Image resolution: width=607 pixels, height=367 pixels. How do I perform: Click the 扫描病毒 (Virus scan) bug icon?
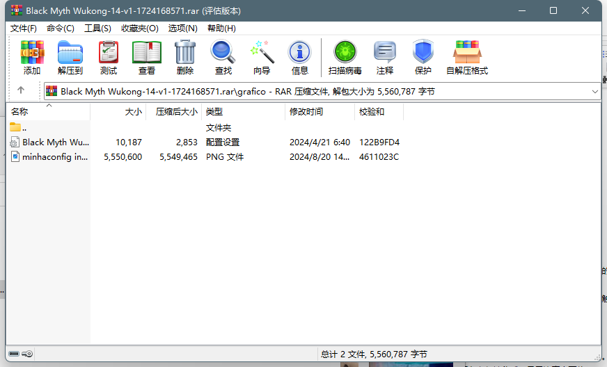(345, 52)
